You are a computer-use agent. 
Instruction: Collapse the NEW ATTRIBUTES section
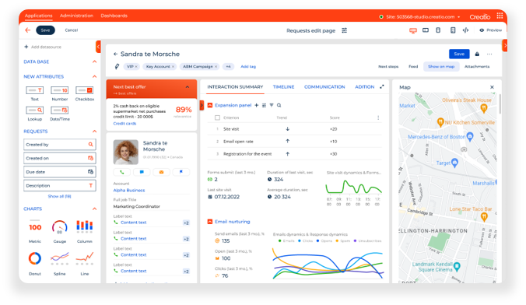94,76
